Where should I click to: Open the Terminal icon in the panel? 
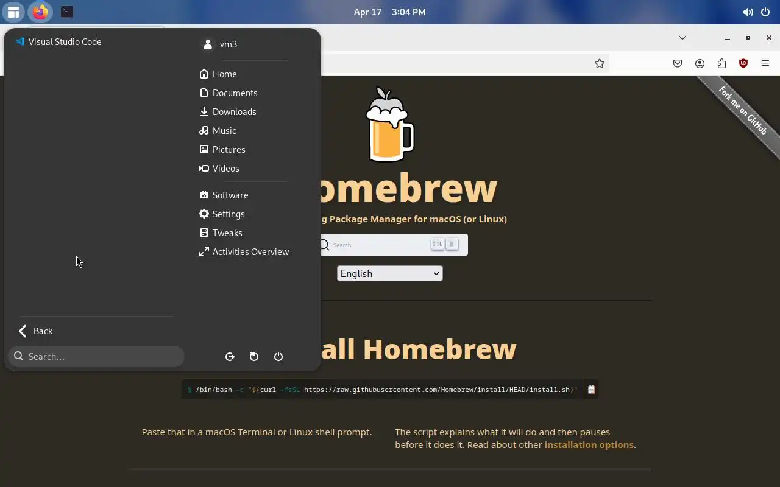67,12
